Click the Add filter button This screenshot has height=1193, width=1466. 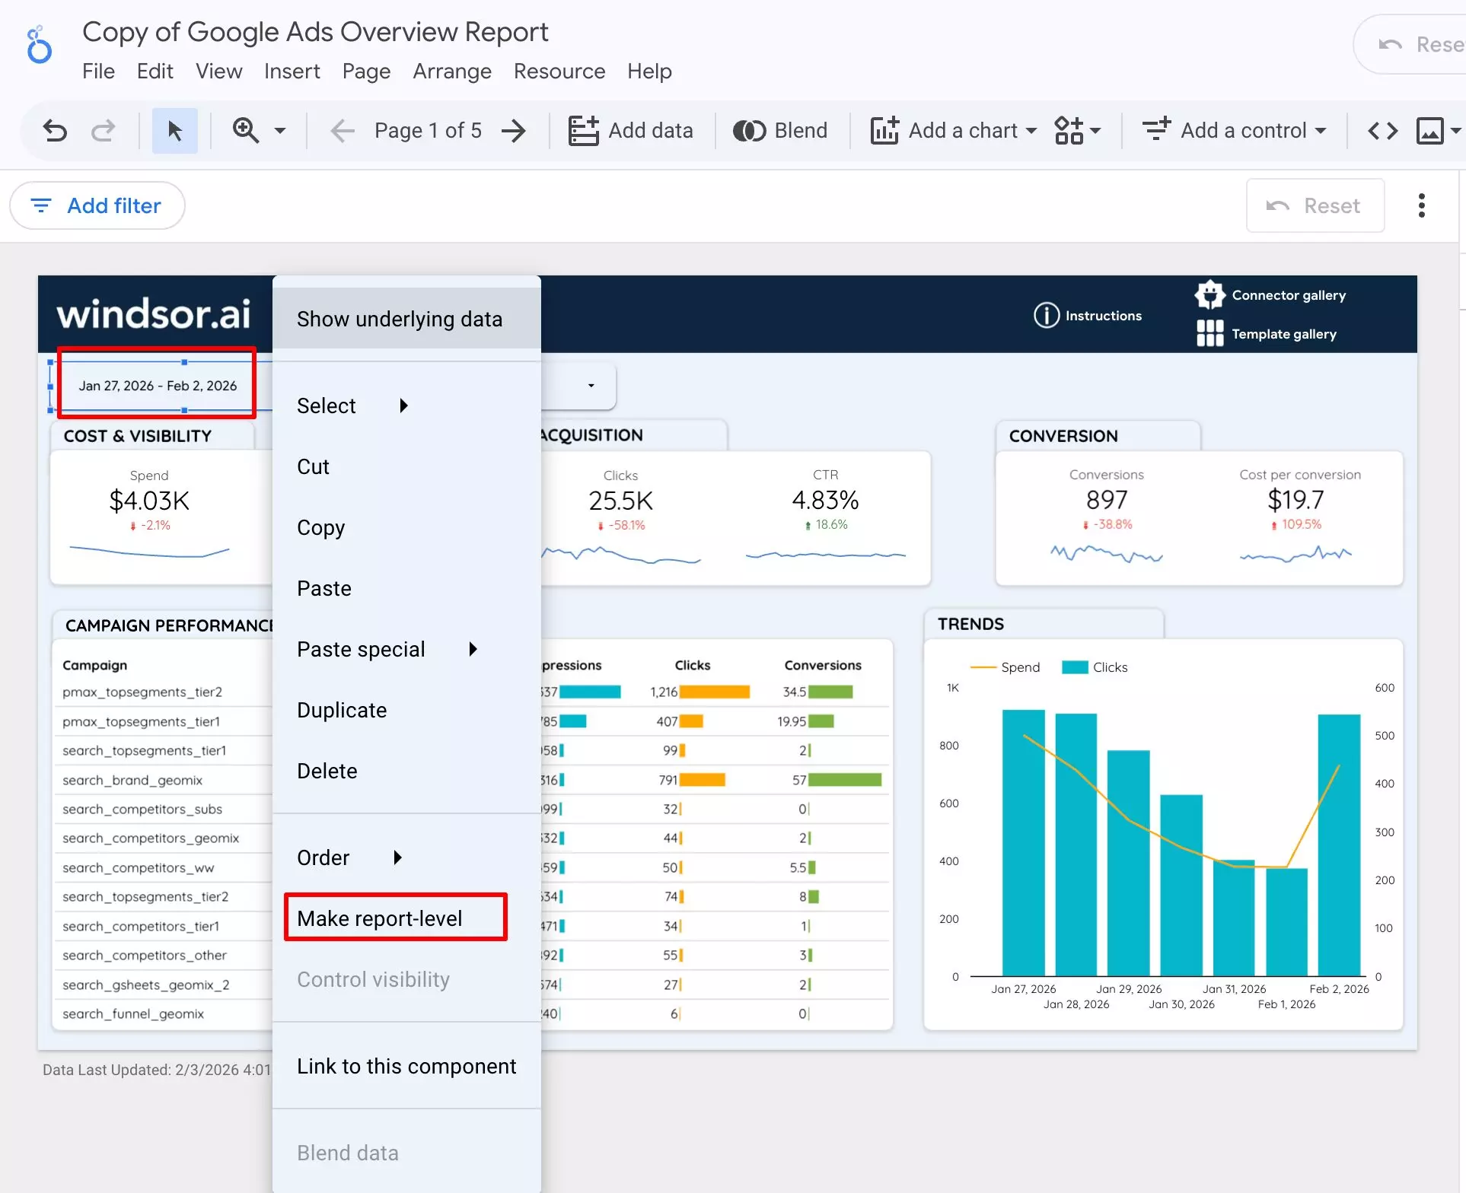pos(97,205)
